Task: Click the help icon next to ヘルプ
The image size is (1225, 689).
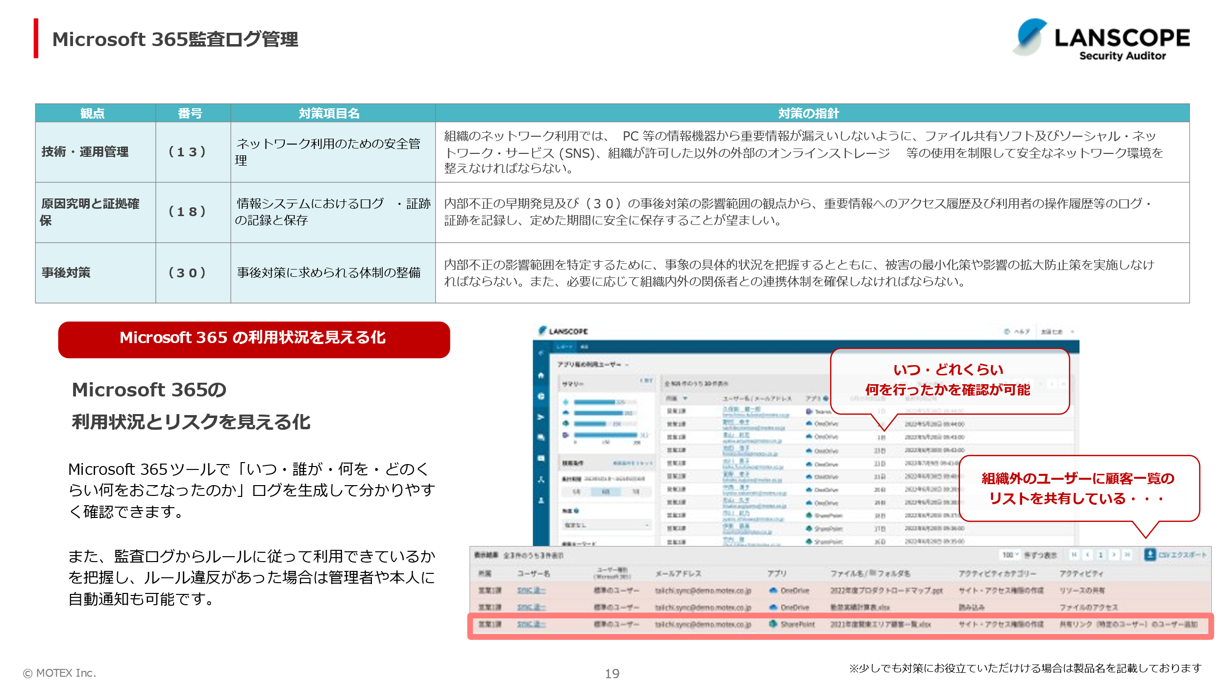Action: click(x=1007, y=332)
